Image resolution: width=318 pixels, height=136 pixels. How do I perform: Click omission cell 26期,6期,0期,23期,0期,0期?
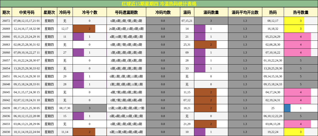[126, 29]
